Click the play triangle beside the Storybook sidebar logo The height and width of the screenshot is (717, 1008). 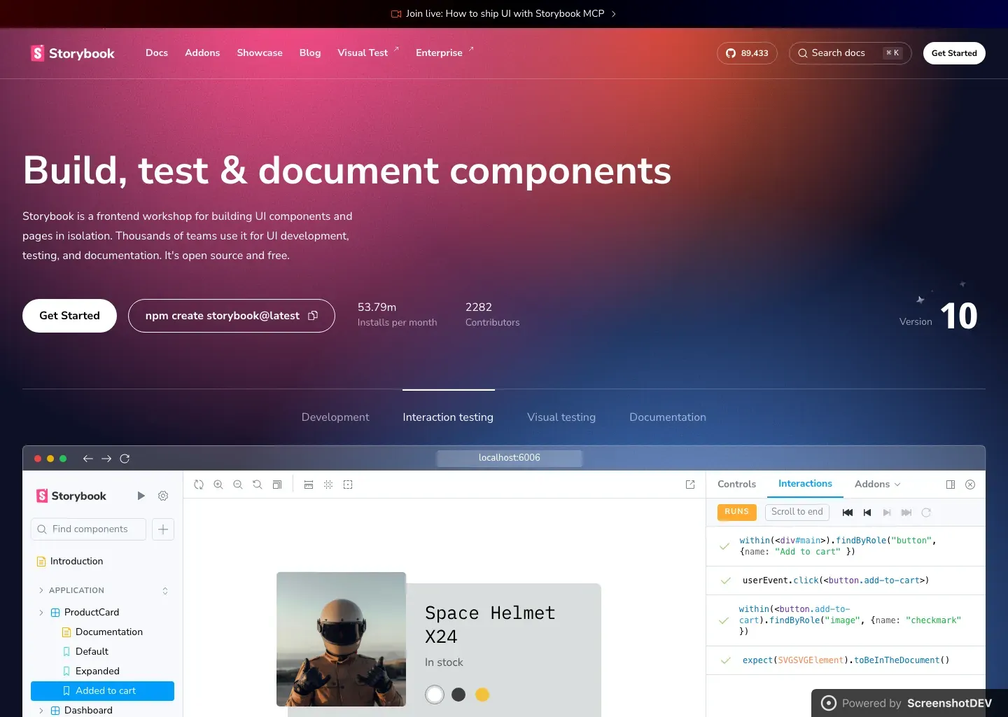click(x=141, y=496)
